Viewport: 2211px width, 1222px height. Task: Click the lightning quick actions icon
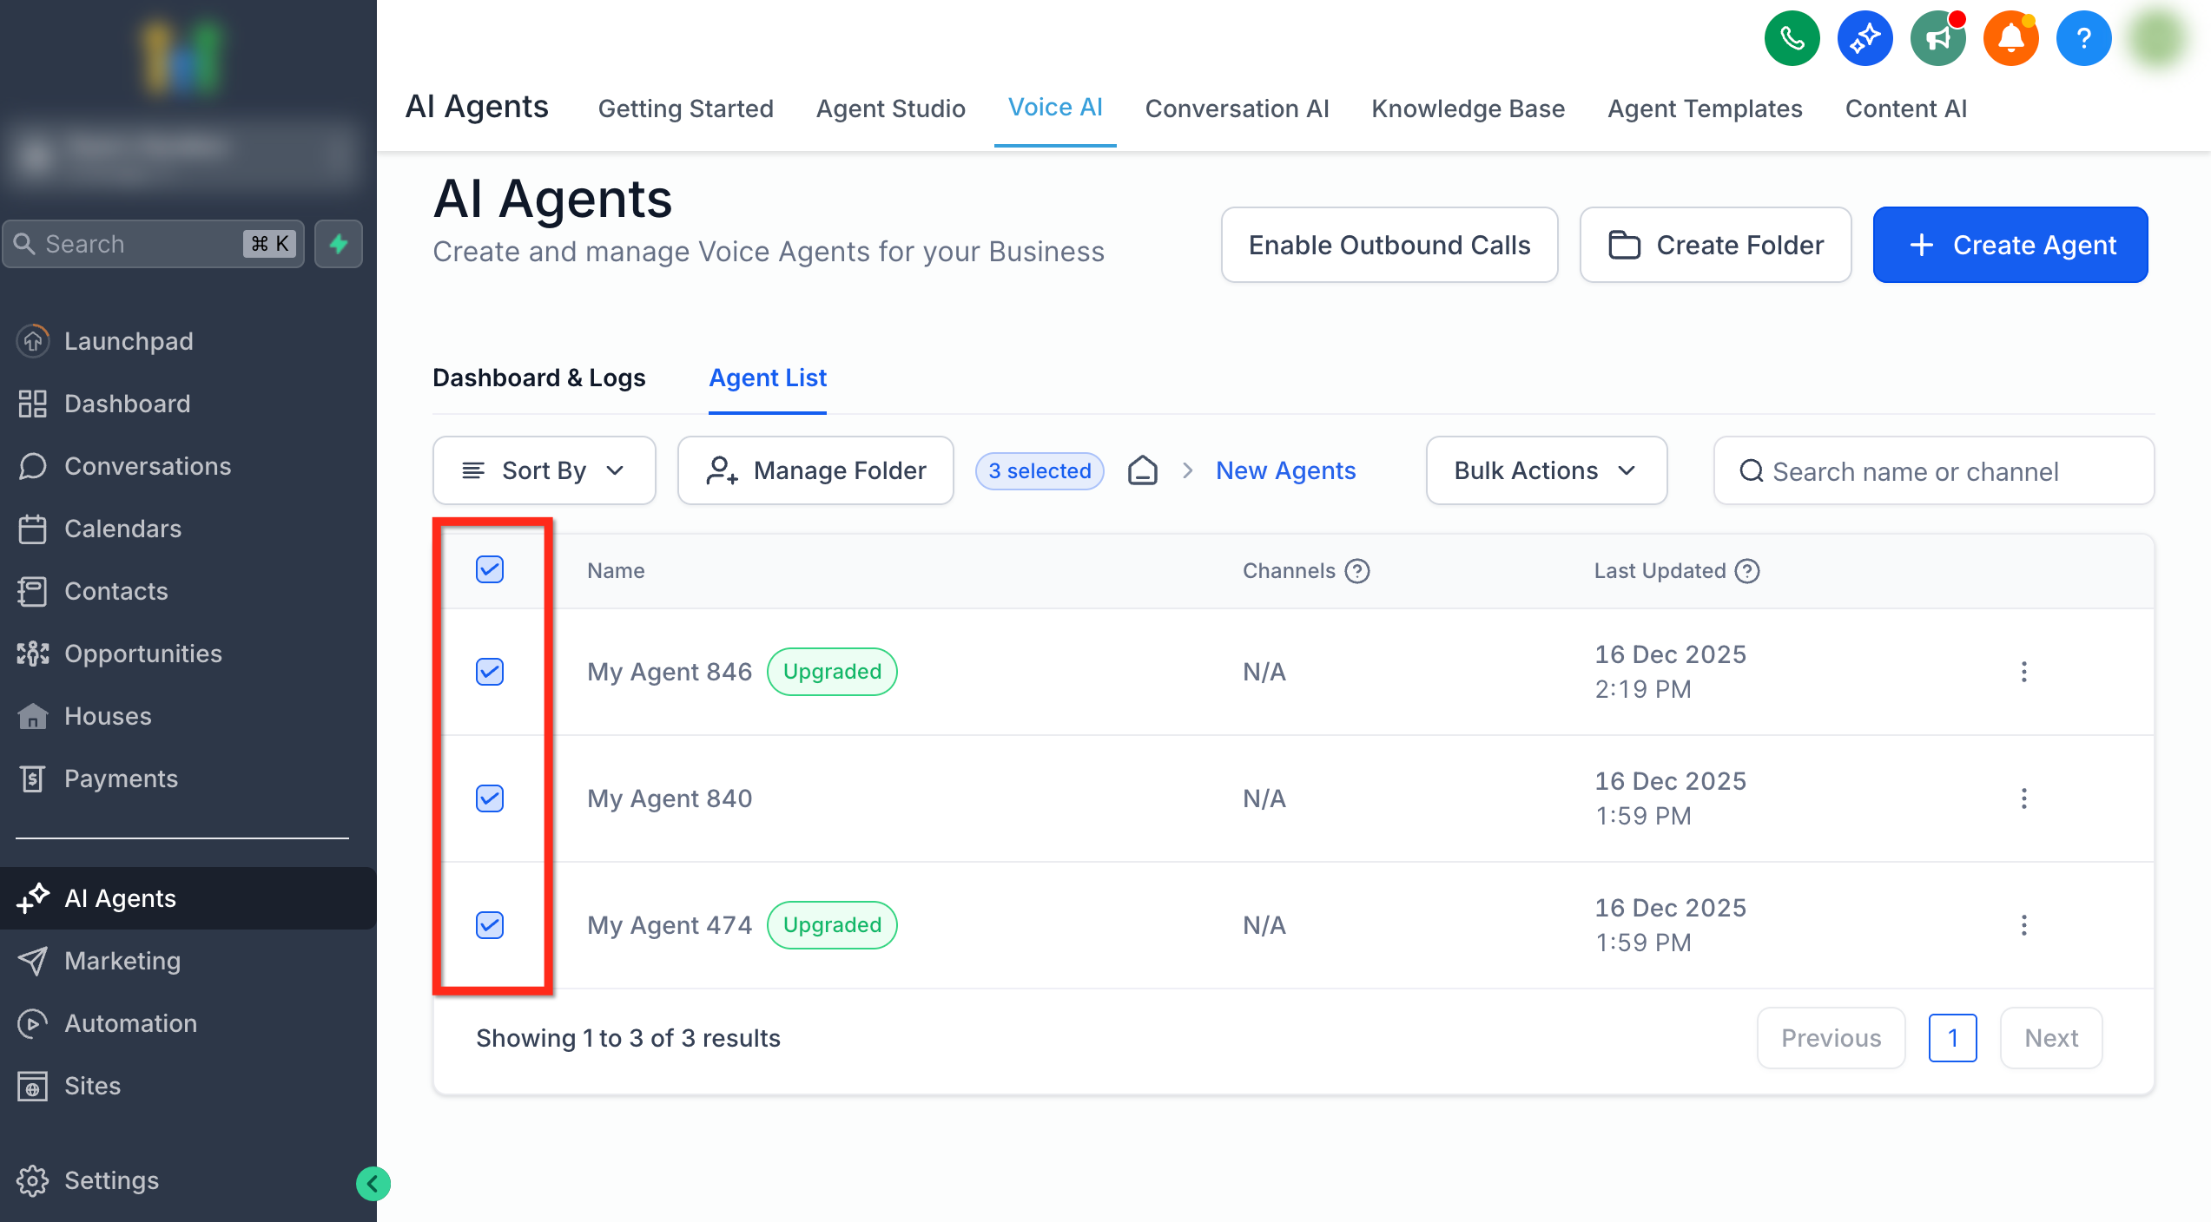339,244
